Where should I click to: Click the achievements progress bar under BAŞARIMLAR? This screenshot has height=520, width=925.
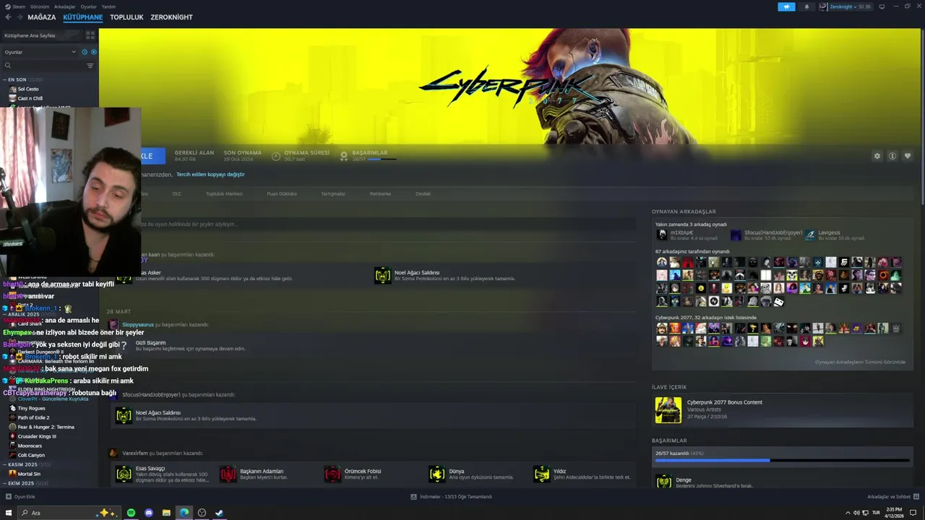coord(382,159)
